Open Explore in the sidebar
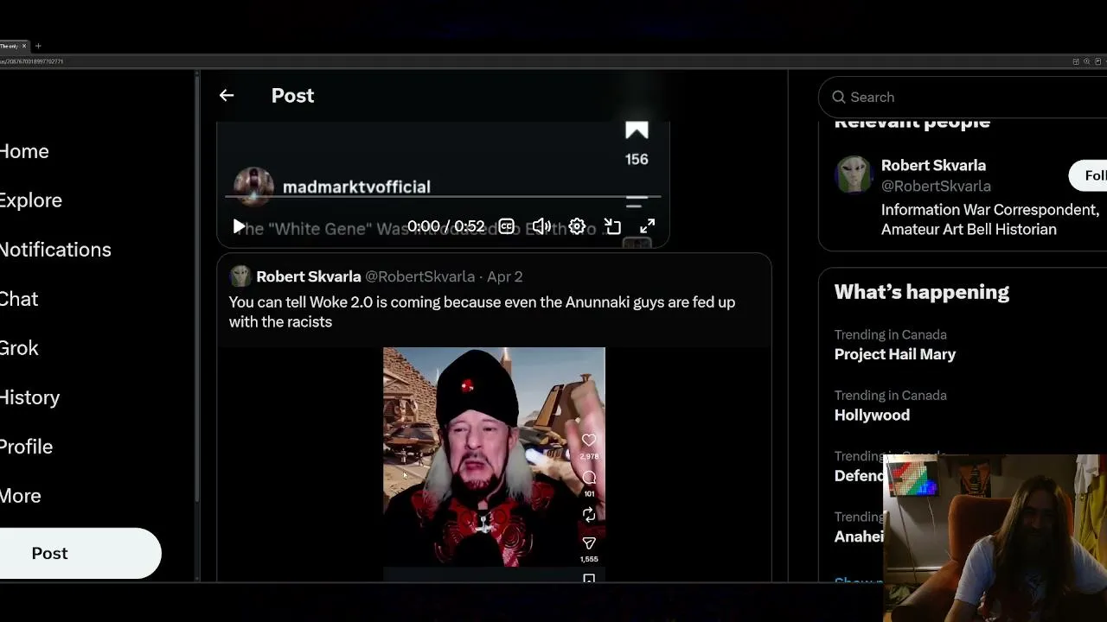 [x=31, y=200]
